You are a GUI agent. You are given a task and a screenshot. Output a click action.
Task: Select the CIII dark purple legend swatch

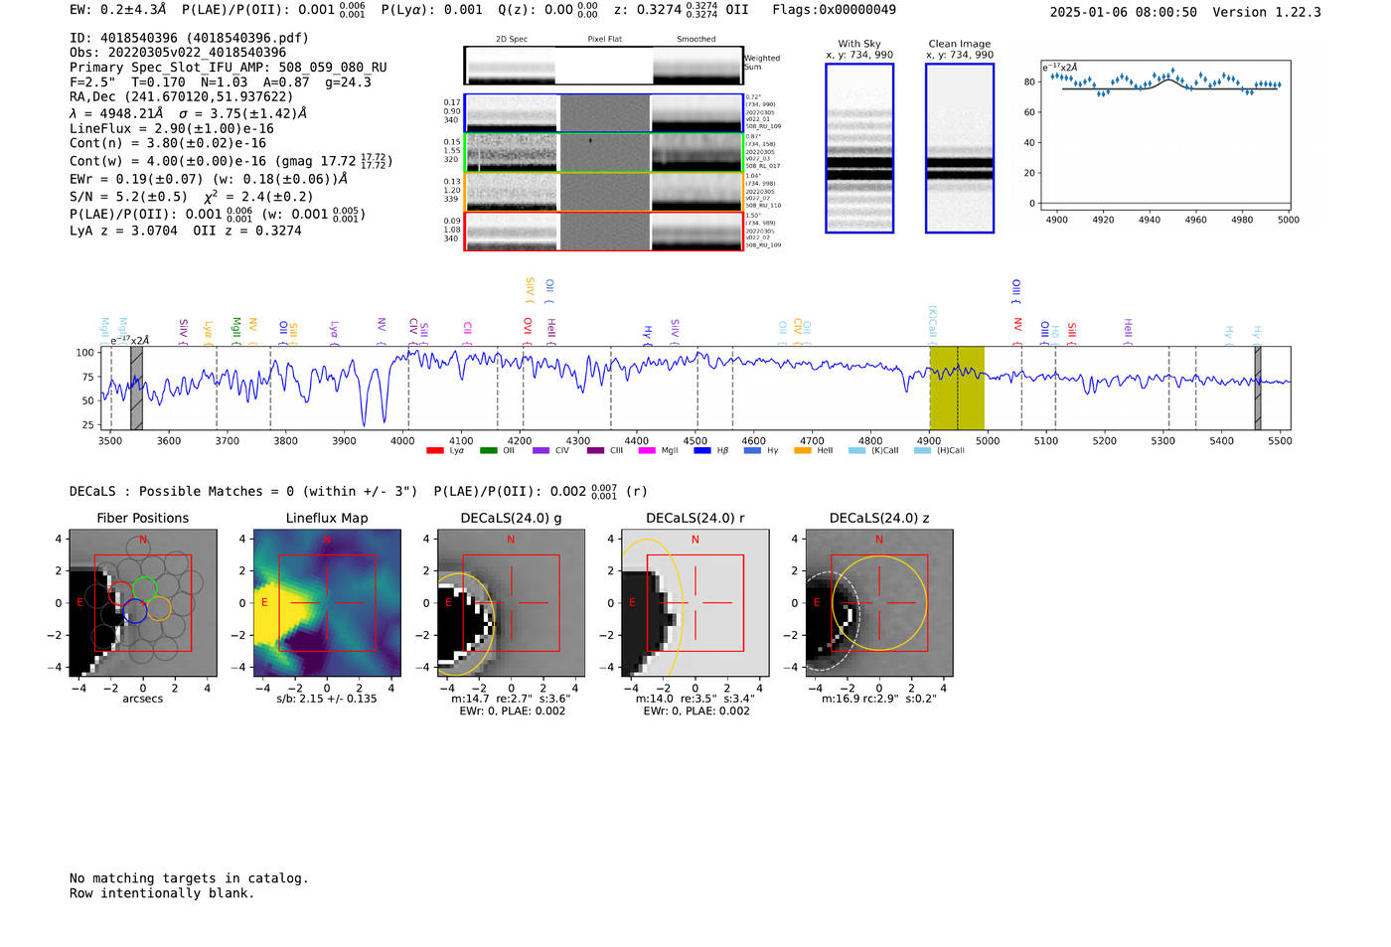point(594,450)
